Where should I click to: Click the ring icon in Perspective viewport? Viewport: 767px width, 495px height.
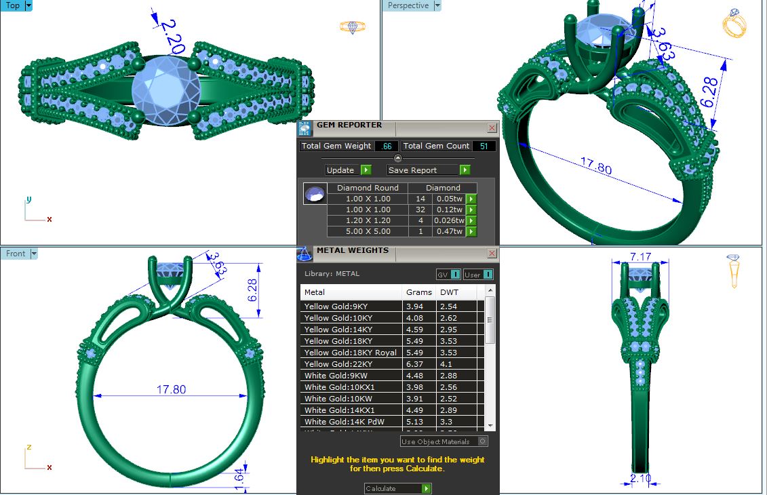pos(734,24)
